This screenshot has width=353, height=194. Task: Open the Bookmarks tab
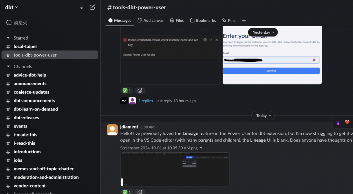(x=203, y=20)
